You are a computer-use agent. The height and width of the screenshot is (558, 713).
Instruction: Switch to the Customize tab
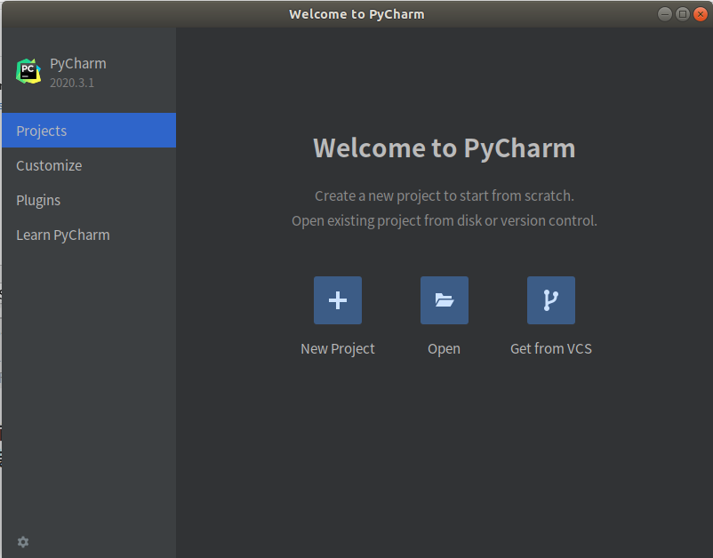pyautogui.click(x=89, y=165)
